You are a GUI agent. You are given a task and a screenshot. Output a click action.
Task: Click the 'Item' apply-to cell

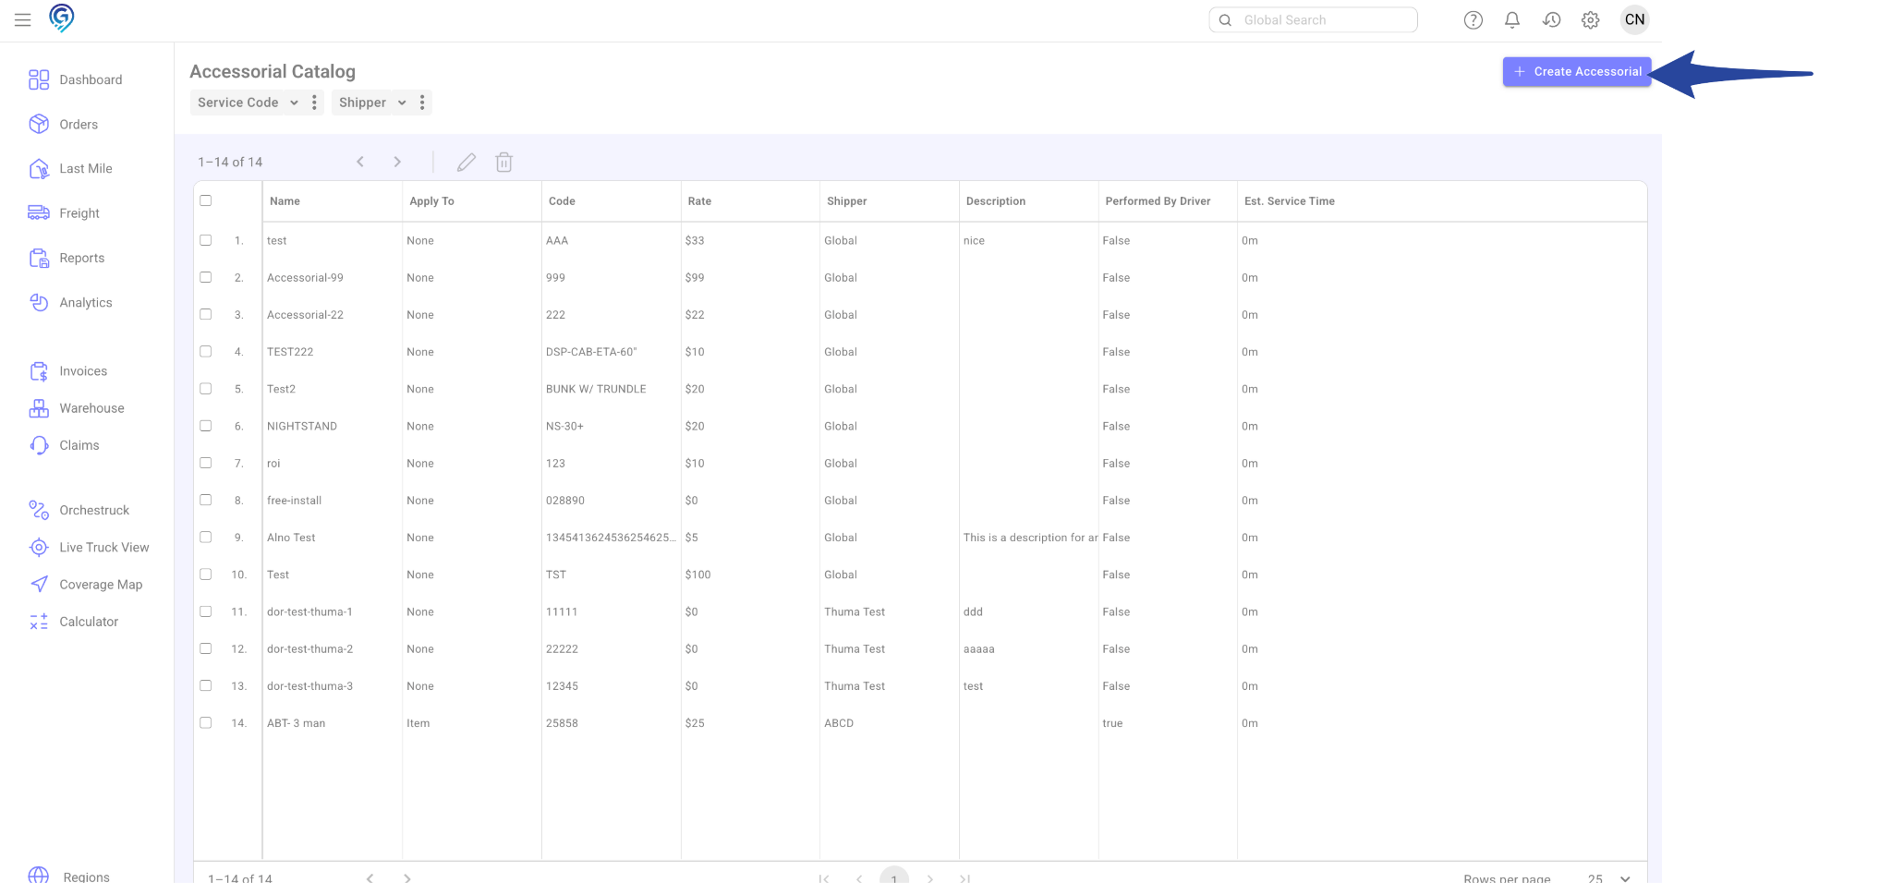point(418,723)
